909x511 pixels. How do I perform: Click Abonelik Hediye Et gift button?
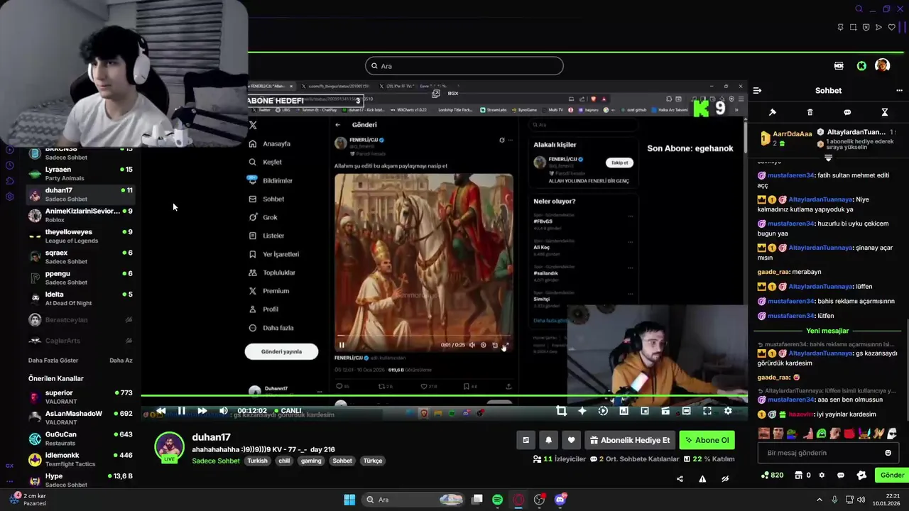coord(630,440)
